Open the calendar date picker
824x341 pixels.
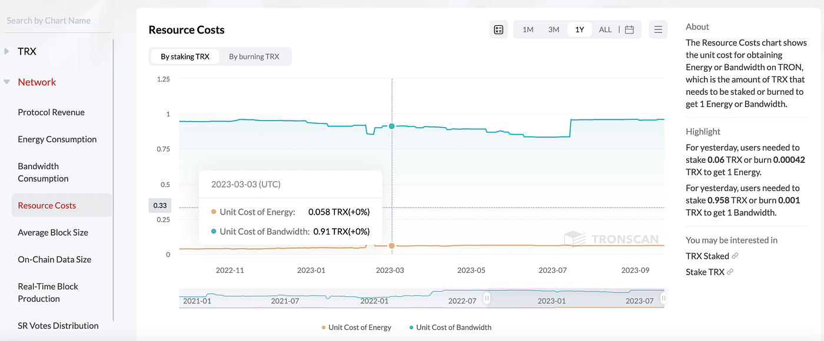pos(629,29)
